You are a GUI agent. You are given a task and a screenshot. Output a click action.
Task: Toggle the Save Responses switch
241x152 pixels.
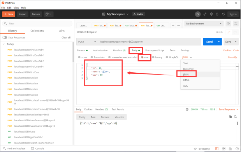(5, 37)
